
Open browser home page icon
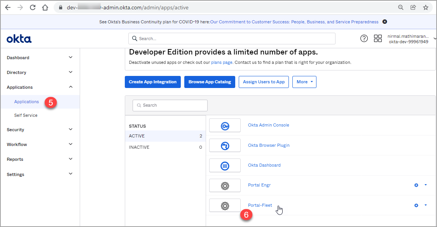tap(45, 7)
